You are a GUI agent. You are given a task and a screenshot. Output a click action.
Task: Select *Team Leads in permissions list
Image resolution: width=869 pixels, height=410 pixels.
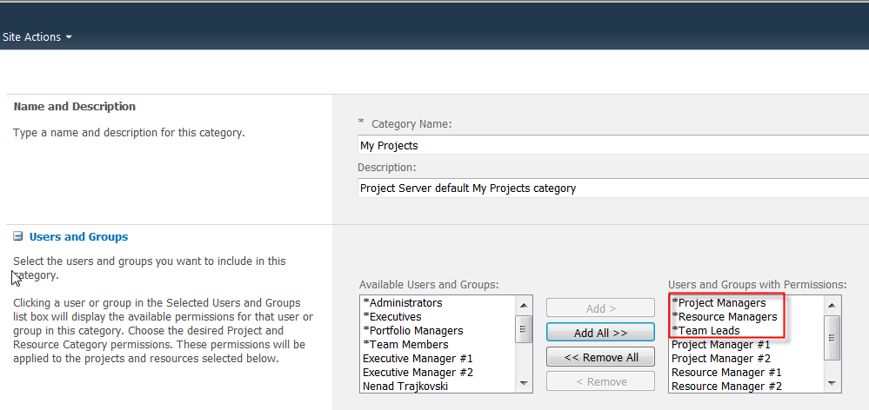(x=705, y=331)
